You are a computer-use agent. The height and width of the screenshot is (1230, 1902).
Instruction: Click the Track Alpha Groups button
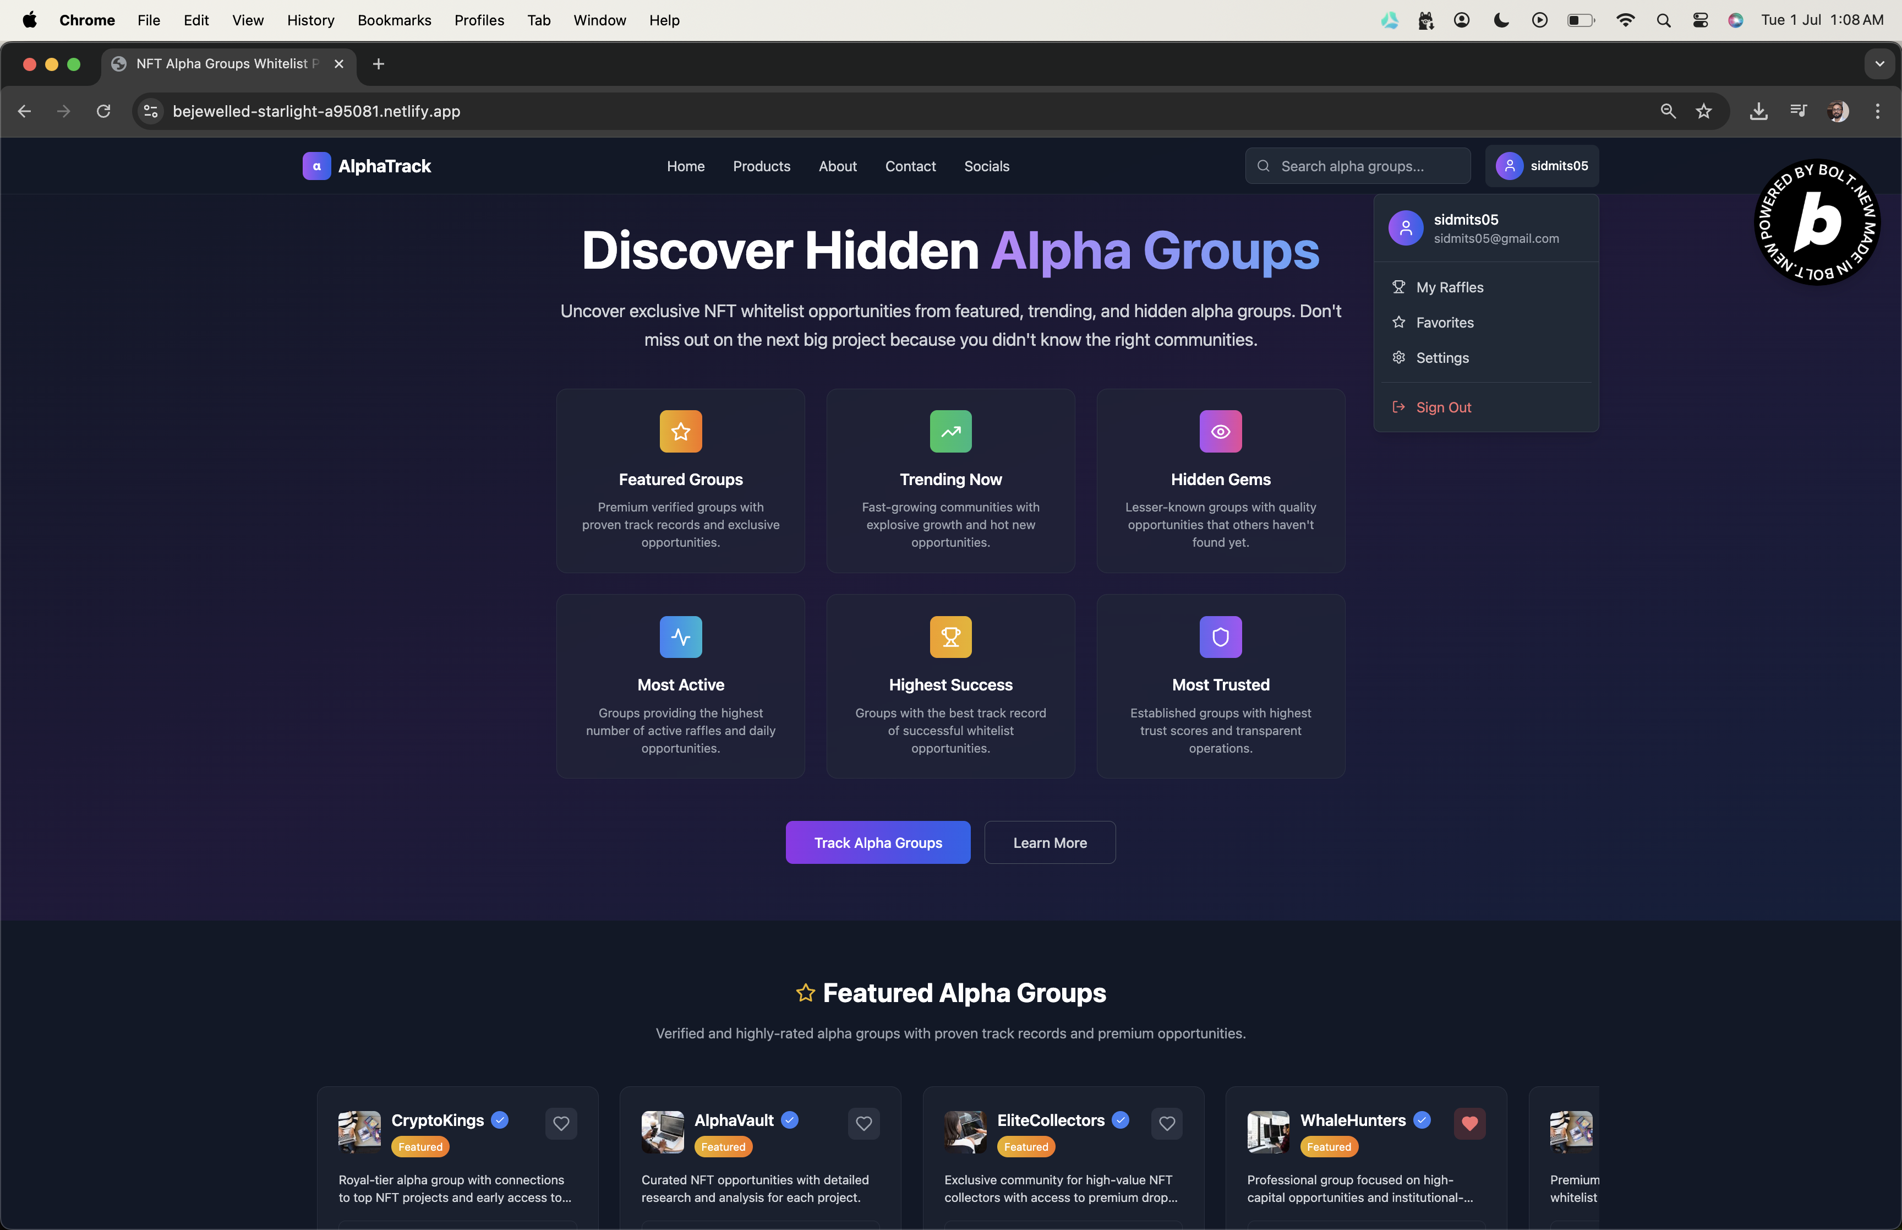pyautogui.click(x=877, y=842)
